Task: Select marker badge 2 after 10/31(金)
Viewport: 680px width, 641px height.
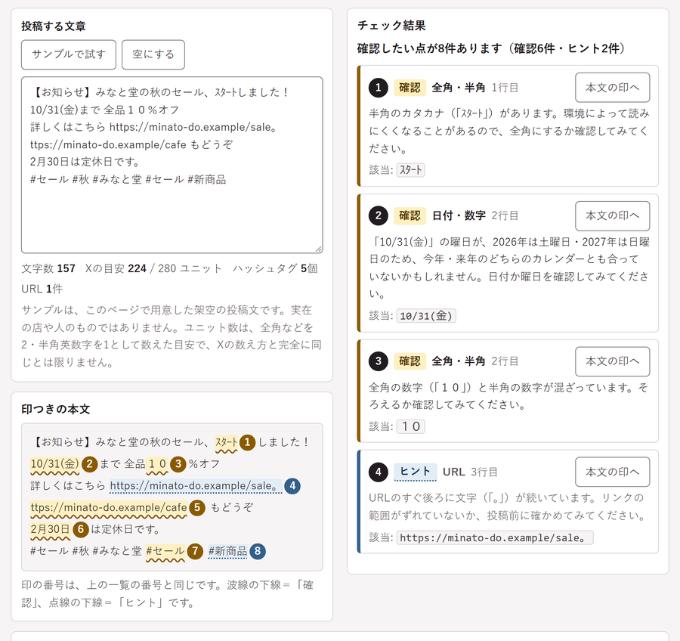Action: point(89,464)
